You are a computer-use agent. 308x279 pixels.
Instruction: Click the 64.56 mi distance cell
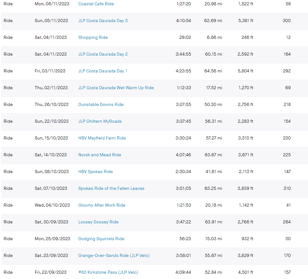click(213, 71)
